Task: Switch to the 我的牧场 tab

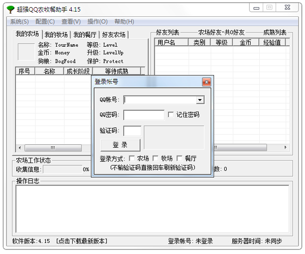Action: click(56, 35)
